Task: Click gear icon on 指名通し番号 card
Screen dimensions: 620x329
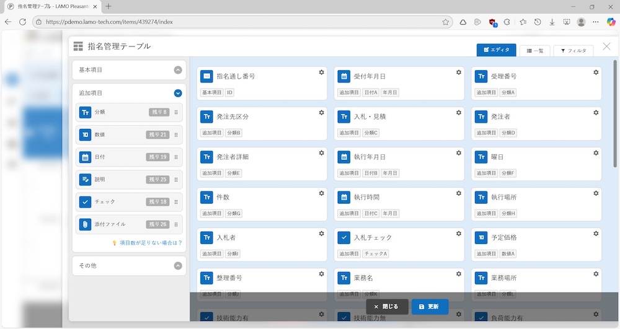Action: pyautogui.click(x=321, y=72)
